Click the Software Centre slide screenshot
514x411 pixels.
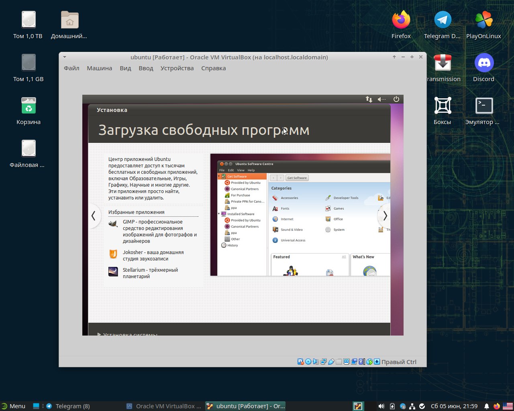click(300, 215)
